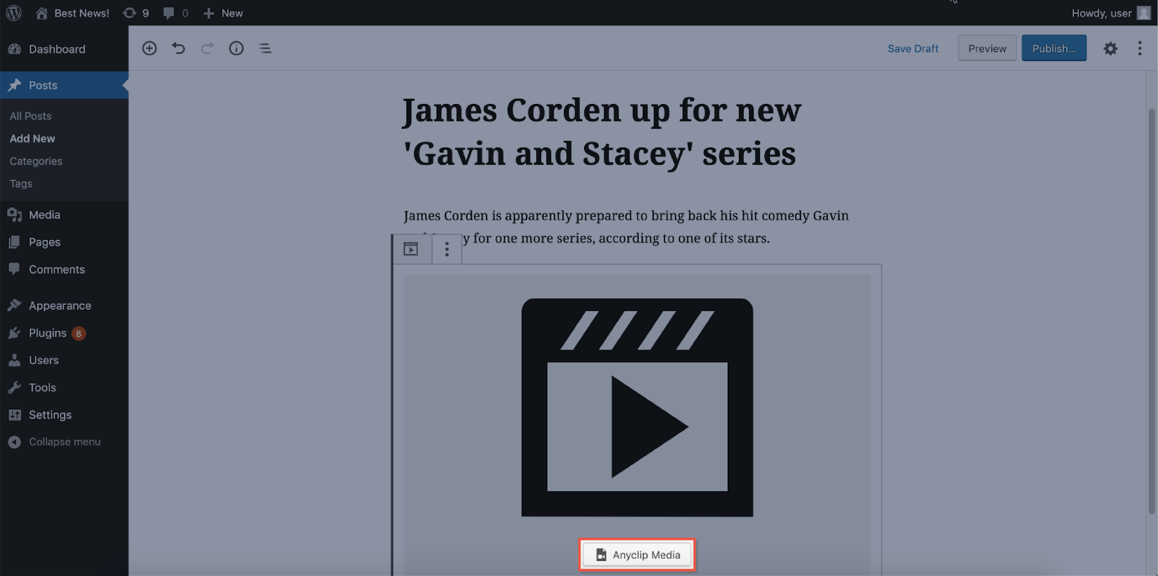Open the 9 pending updates
Image resolution: width=1158 pixels, height=576 pixels.
(x=136, y=13)
